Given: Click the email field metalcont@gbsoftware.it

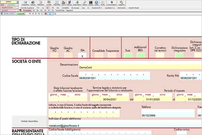Looking at the screenshot, I should point(125,125).
